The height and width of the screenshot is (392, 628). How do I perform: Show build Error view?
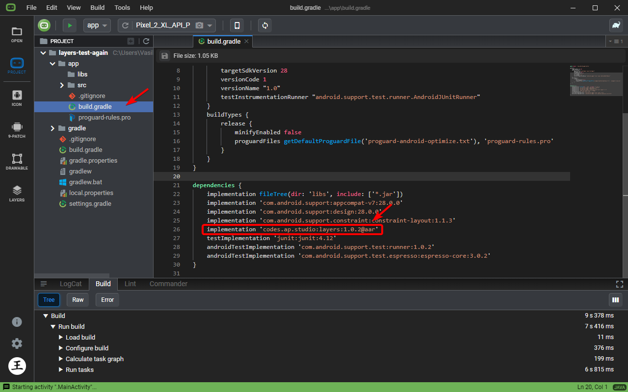(x=107, y=300)
